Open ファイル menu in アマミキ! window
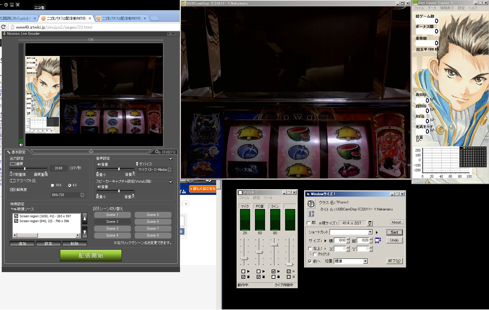Image resolution: width=489 pixels, height=310 pixels. [244, 198]
